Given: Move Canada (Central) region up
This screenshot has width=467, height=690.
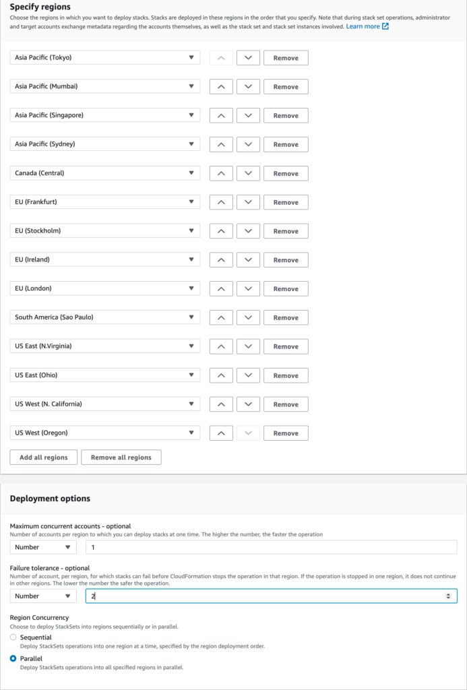Looking at the screenshot, I should click(221, 174).
